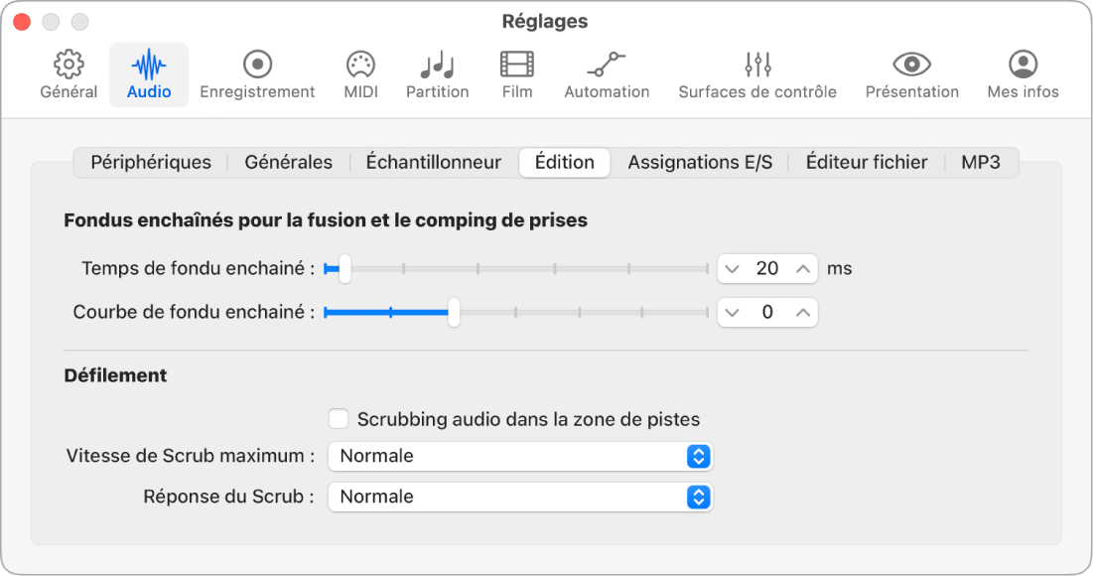Open Surfaces de contrôle settings

(757, 73)
